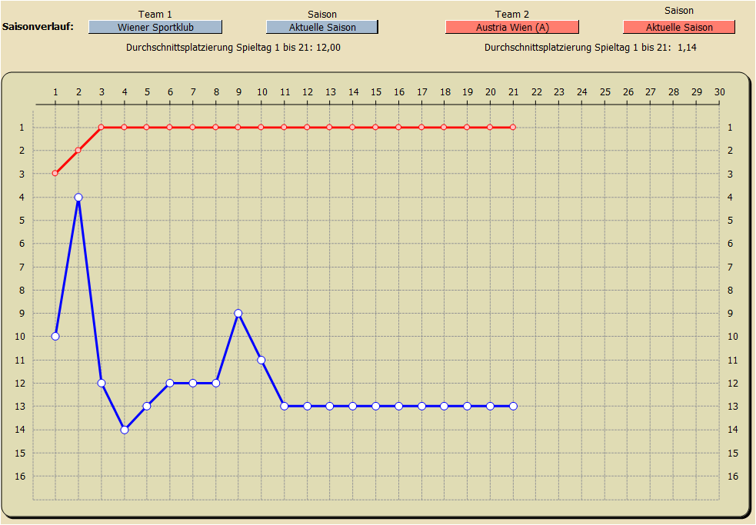Choose the blue data point at matchday 6
Image resolution: width=756 pixels, height=525 pixels.
click(x=170, y=383)
